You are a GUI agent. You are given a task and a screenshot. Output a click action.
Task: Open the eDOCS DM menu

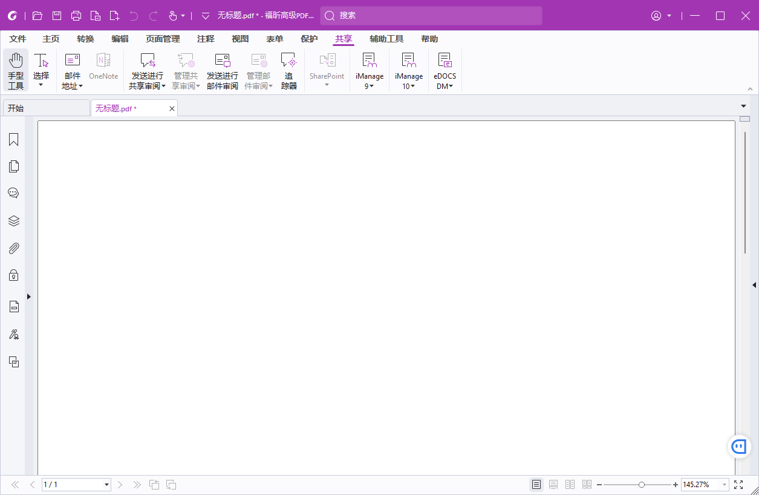click(445, 70)
